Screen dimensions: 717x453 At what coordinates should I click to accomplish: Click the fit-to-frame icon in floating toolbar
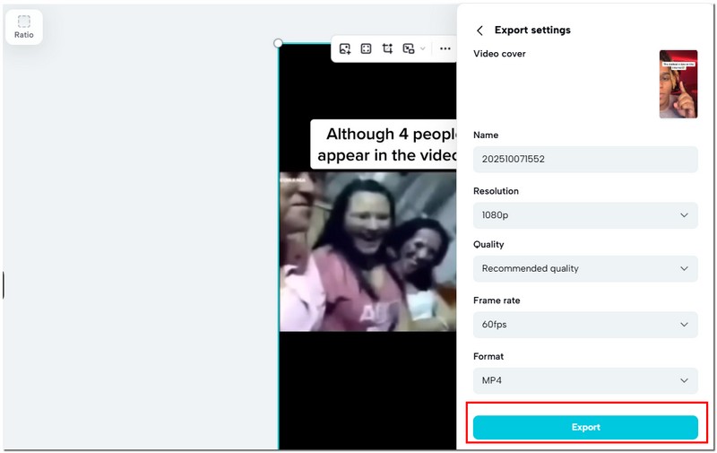[x=366, y=48]
